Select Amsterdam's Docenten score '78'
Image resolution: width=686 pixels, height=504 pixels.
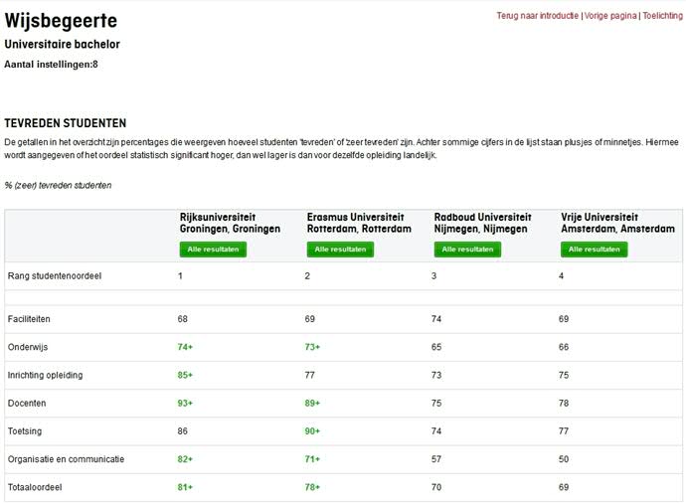coord(564,403)
